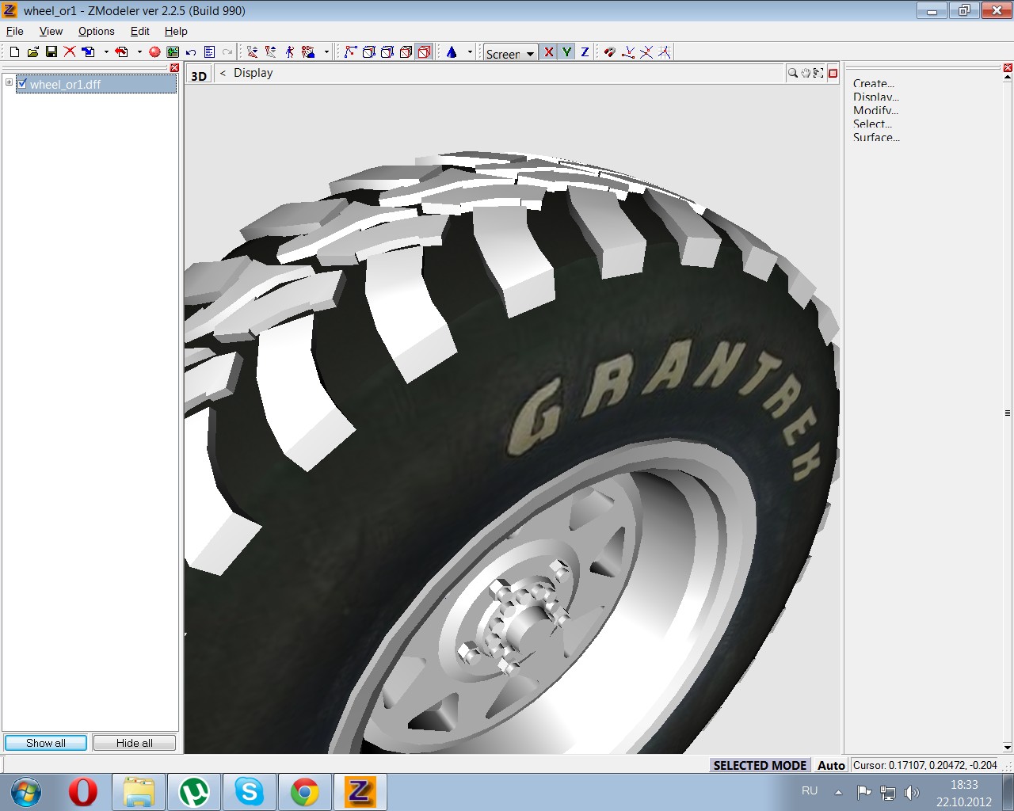Click the open folder toolbar icon
The height and width of the screenshot is (811, 1014).
(32, 52)
